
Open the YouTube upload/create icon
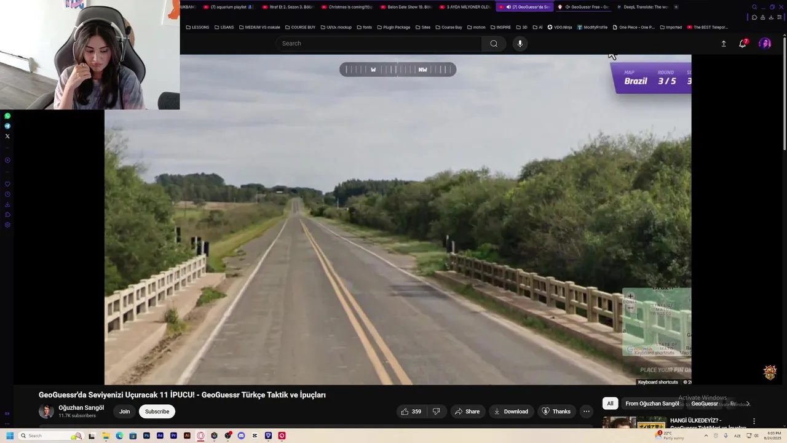[724, 44]
